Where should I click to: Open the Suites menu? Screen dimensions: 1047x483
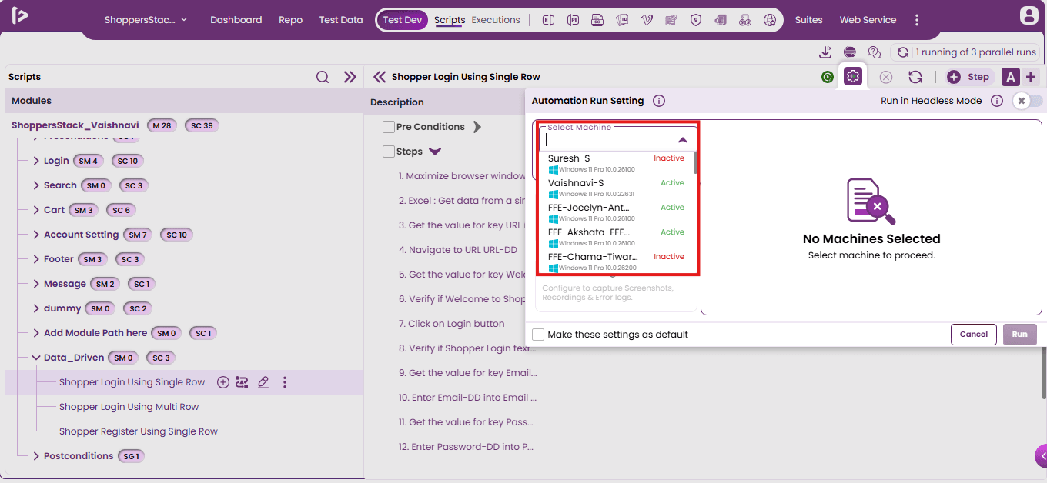tap(809, 20)
